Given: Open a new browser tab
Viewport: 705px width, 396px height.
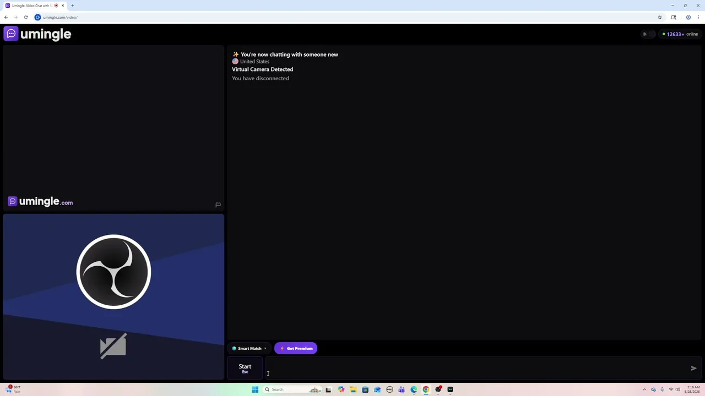Looking at the screenshot, I should [72, 5].
